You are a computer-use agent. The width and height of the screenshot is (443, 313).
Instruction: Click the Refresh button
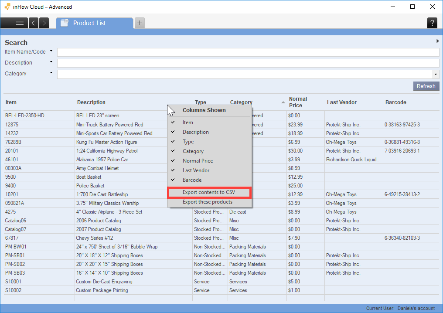(426, 86)
